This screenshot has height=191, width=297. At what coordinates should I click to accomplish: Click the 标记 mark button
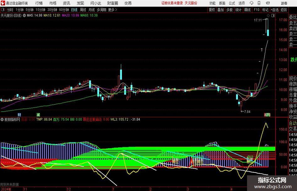[265, 10]
